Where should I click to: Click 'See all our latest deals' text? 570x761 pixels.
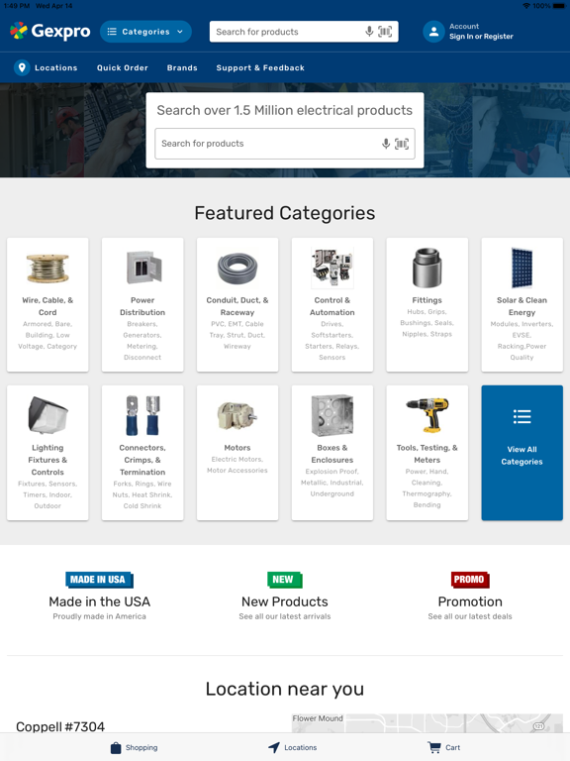point(470,616)
